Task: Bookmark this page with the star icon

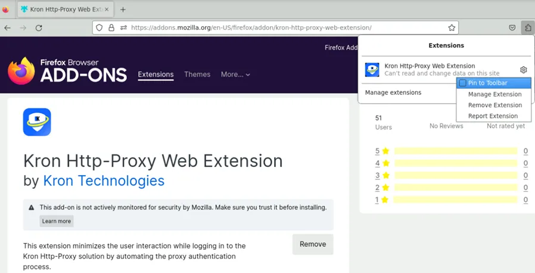Action: 452,27
